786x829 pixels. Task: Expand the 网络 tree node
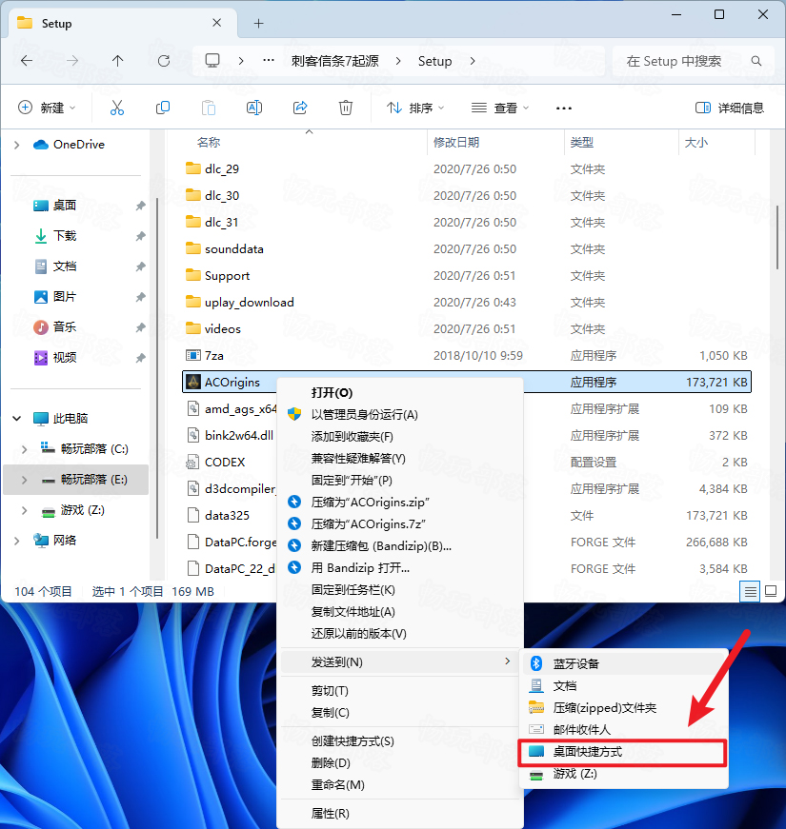[17, 541]
